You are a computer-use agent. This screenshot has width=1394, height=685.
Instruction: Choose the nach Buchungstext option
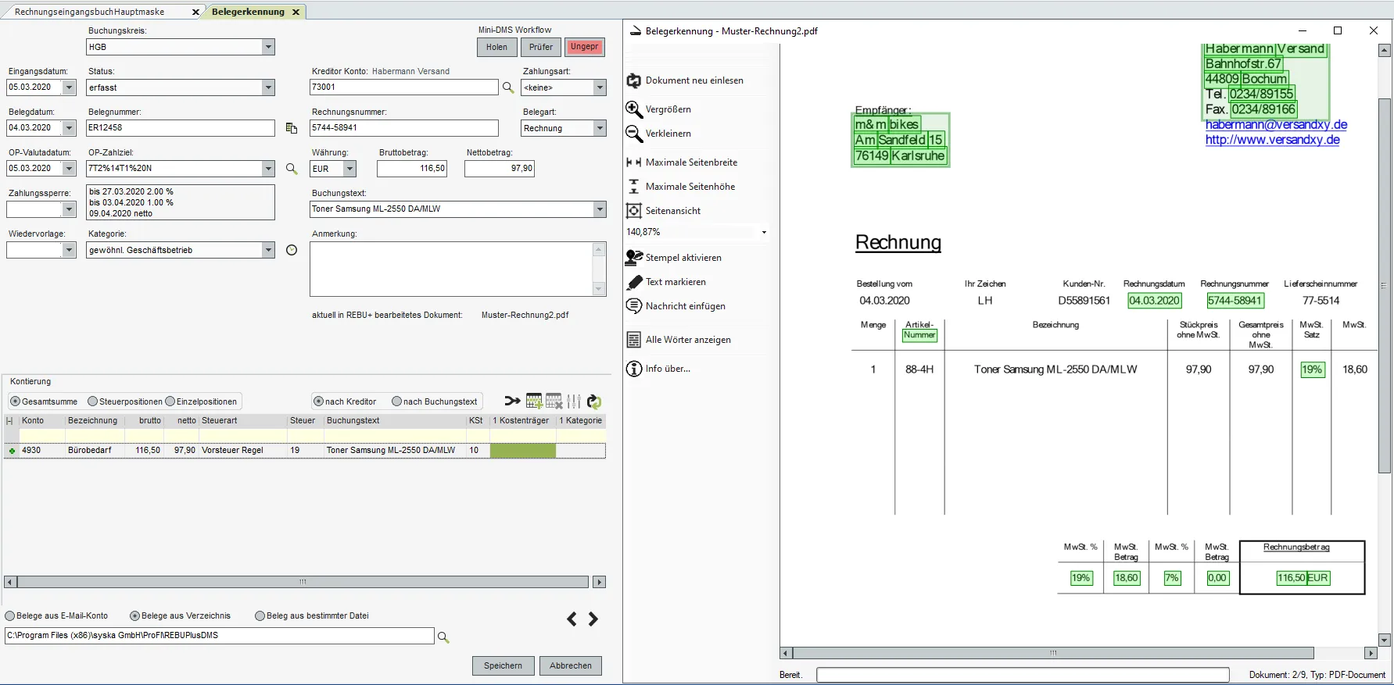coord(396,401)
